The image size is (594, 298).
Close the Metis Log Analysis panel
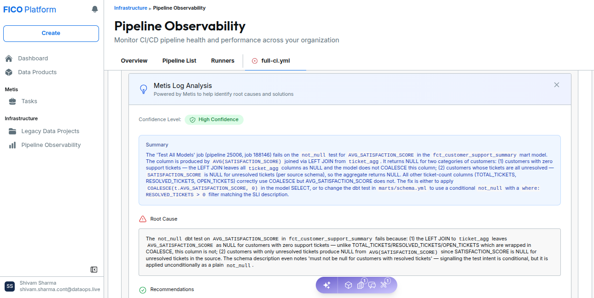(557, 85)
